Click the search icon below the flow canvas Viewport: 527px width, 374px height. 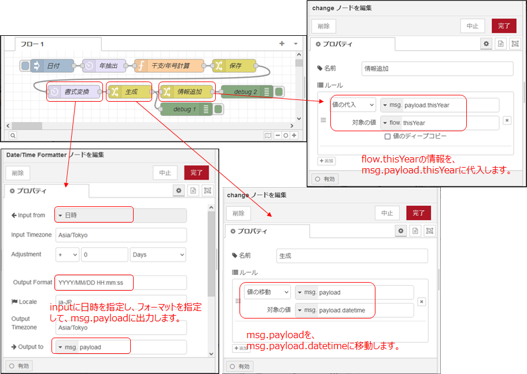click(13, 135)
